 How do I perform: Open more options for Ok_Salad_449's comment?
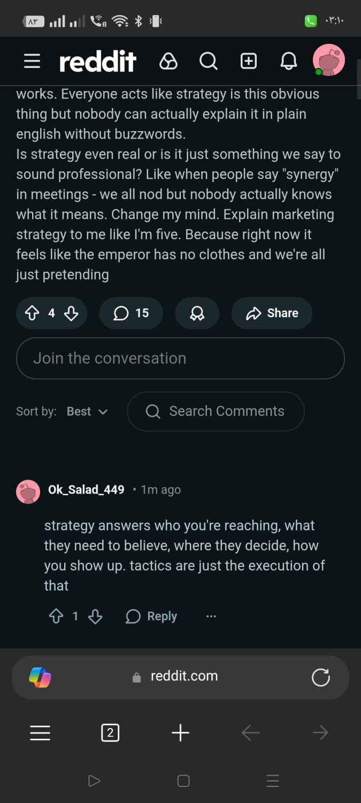(x=211, y=617)
